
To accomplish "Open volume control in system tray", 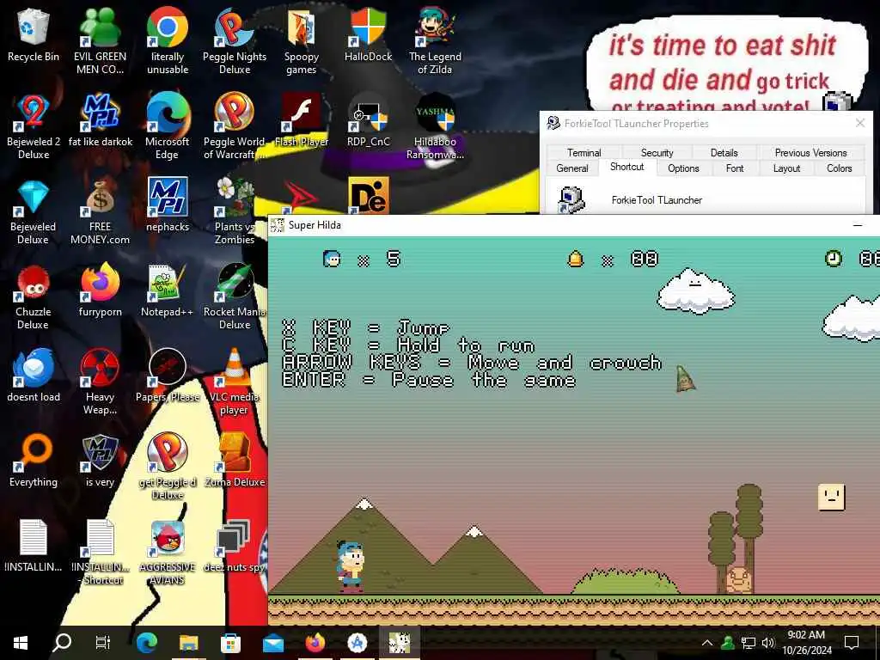I will tap(768, 643).
